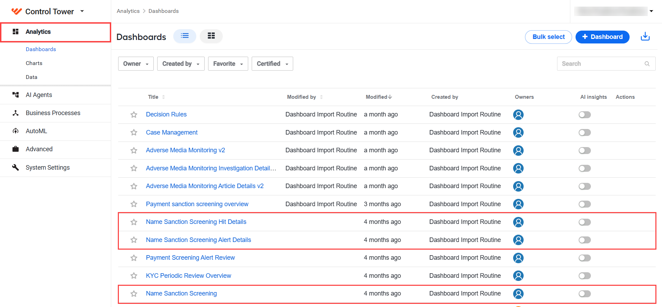Enable AI insights for Name Sanction Screening
This screenshot has height=307, width=662.
coord(585,294)
